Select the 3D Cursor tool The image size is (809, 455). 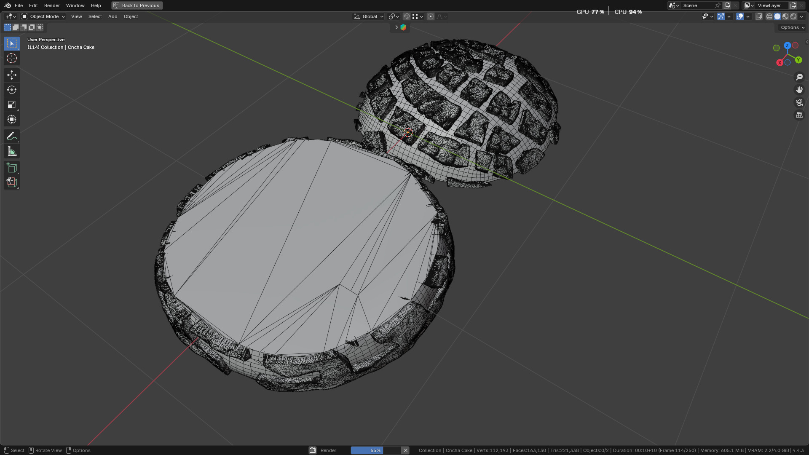(12, 58)
